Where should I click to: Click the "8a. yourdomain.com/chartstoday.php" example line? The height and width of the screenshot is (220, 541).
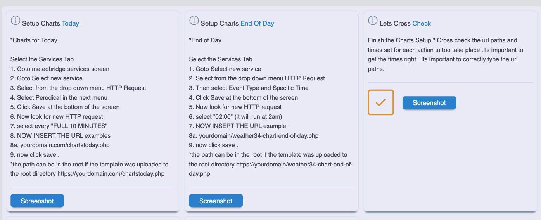(x=60, y=145)
